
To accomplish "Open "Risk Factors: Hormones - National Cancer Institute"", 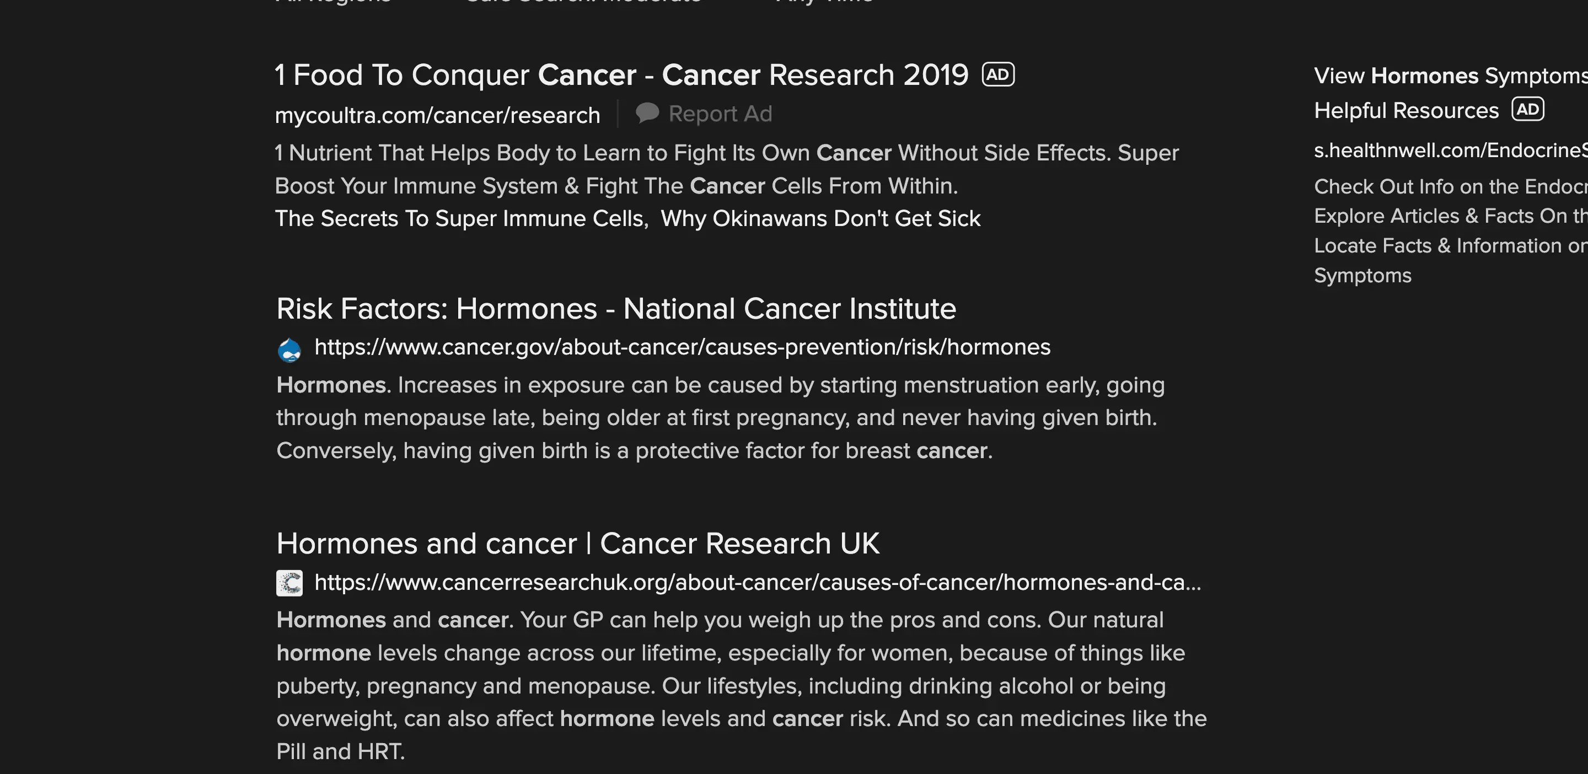I will tap(616, 309).
